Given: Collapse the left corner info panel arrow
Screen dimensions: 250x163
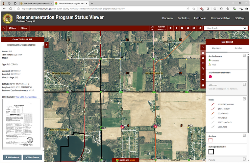Looking at the screenshot, I should (x=47, y=44).
